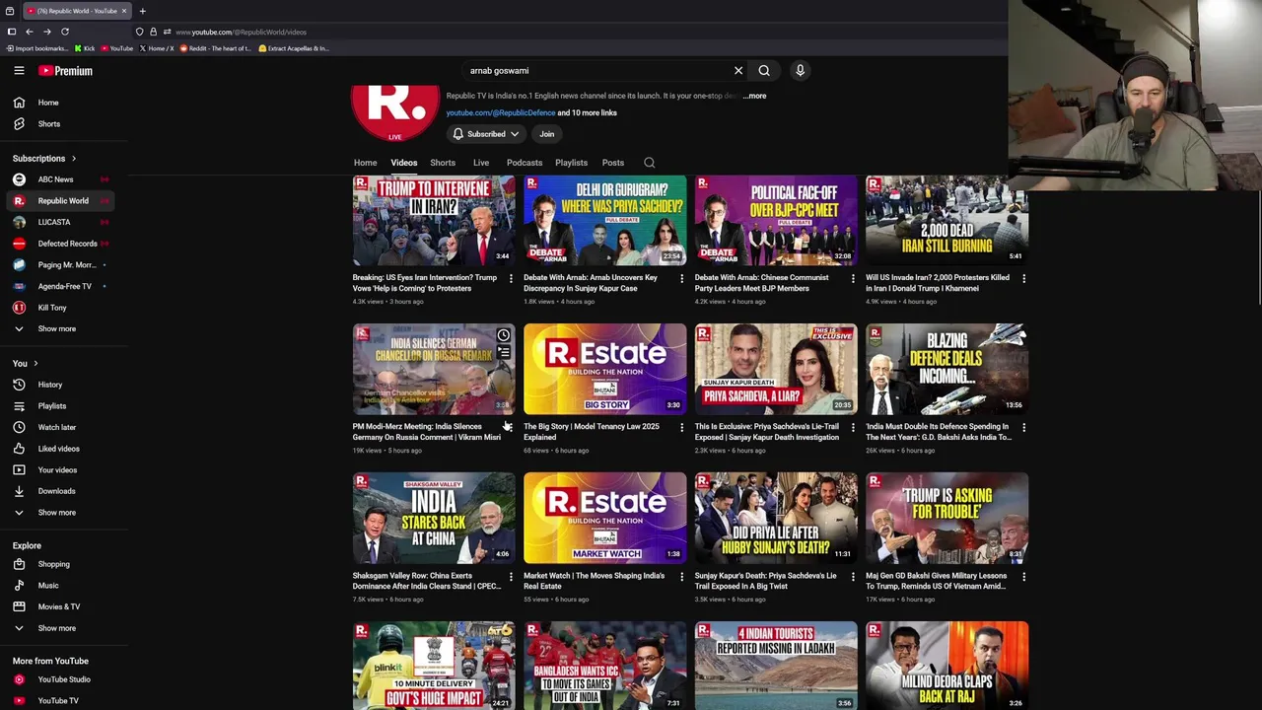Viewport: 1262px width, 710px height.
Task: Open the browser's new tab with plus icon
Action: (x=142, y=11)
